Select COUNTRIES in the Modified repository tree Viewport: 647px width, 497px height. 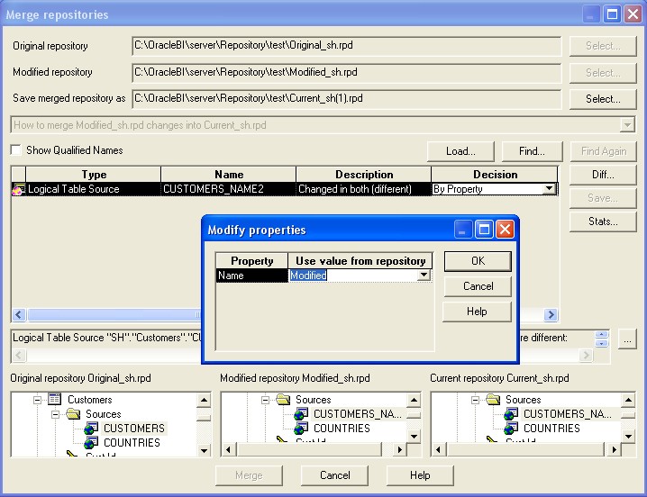click(x=342, y=428)
